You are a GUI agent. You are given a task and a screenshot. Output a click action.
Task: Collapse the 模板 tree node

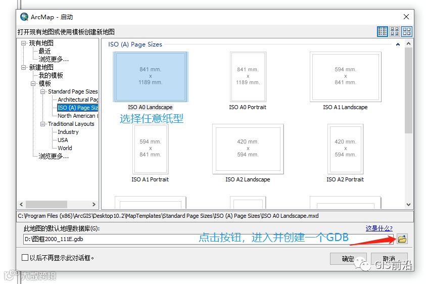[x=33, y=83]
